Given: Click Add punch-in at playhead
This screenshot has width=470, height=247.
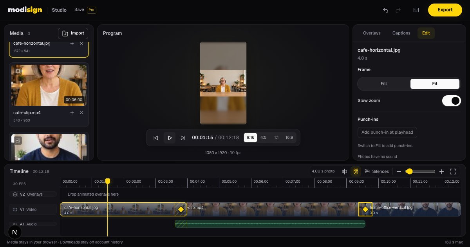Looking at the screenshot, I should tap(387, 133).
